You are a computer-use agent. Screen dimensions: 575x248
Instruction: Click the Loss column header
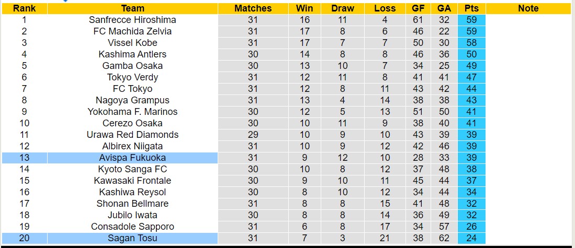coord(385,8)
